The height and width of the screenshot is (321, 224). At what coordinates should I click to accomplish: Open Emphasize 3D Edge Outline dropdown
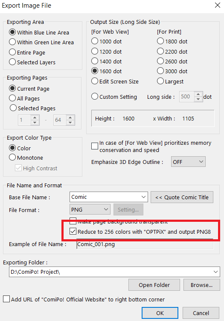pyautogui.click(x=188, y=162)
